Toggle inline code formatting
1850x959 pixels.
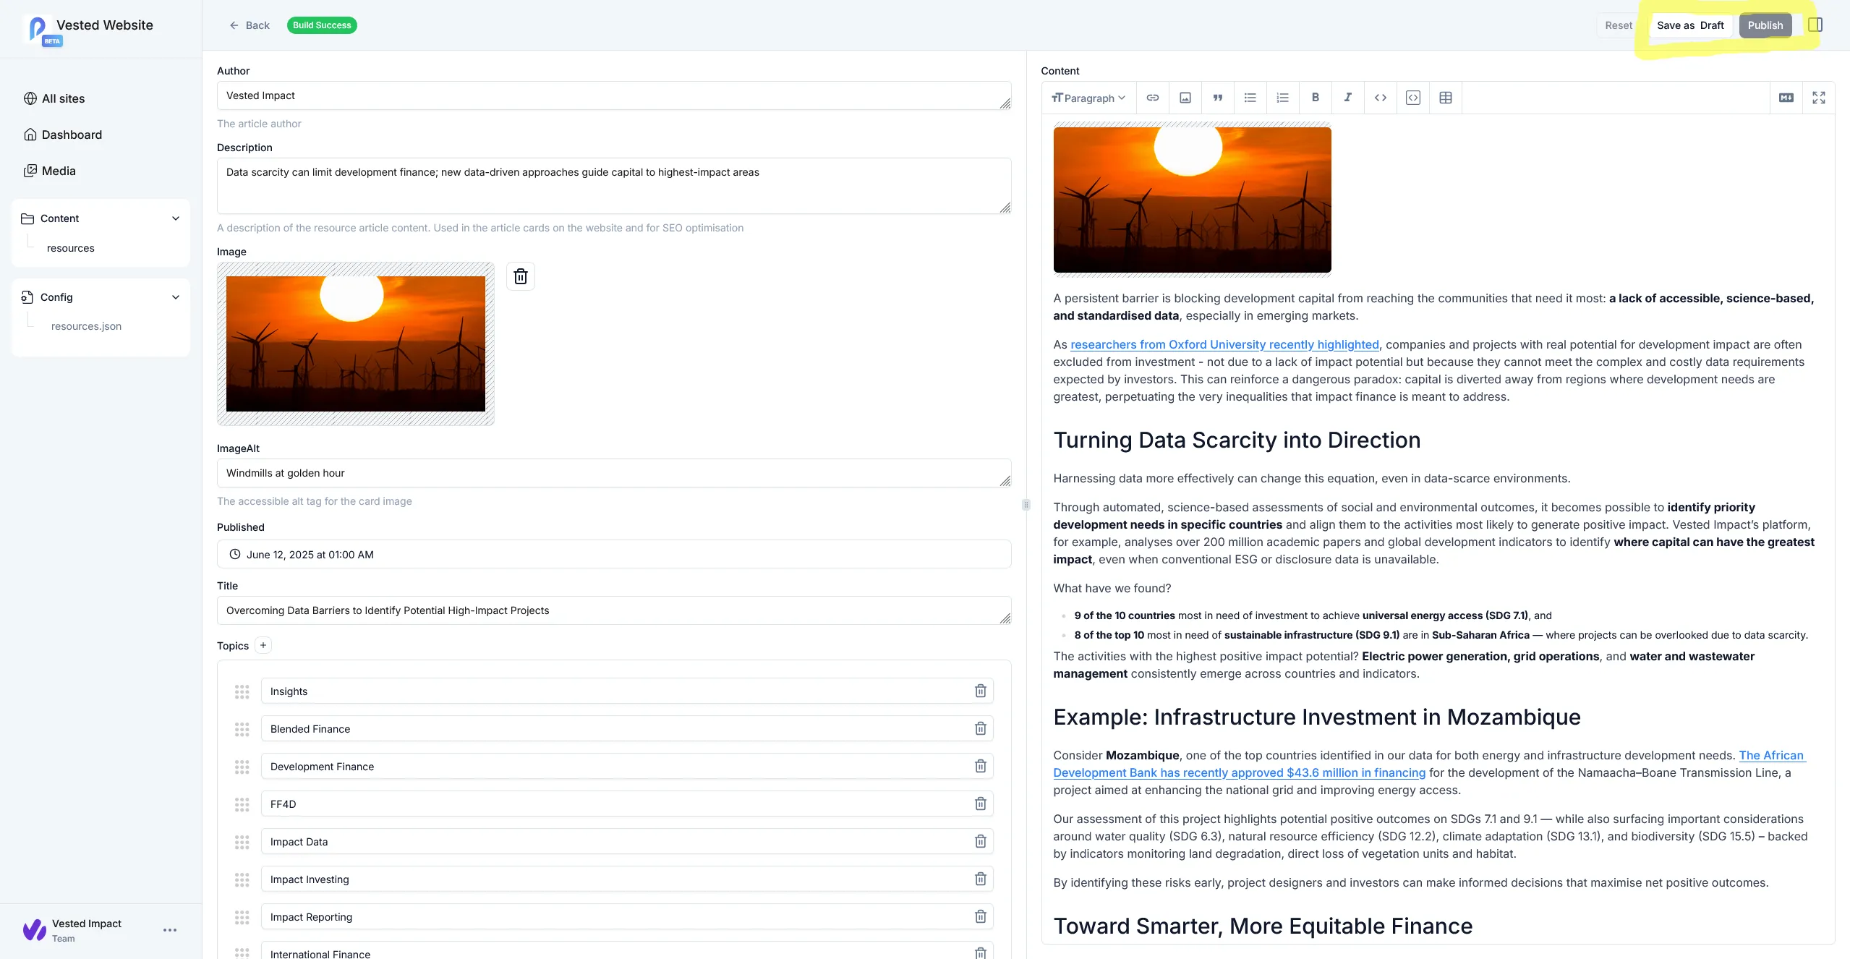coord(1379,98)
